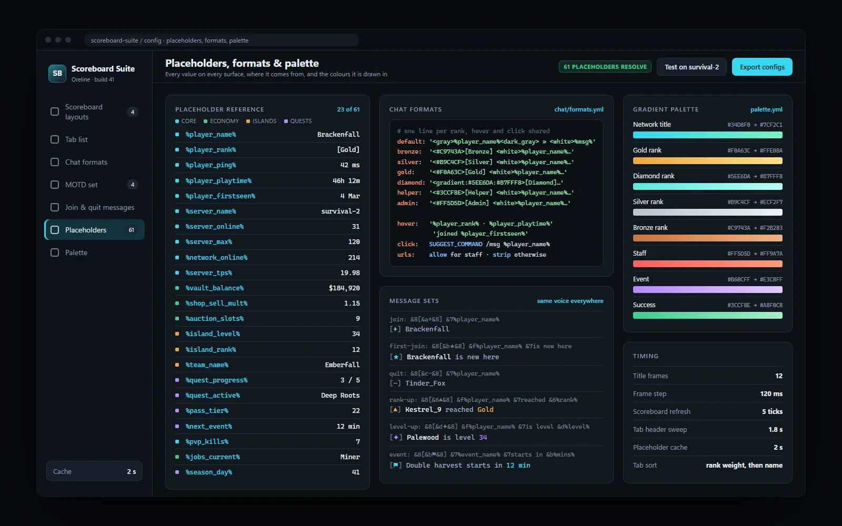Click the Placeholder cache 2 s value
Image resolution: width=842 pixels, height=526 pixels.
tap(778, 448)
